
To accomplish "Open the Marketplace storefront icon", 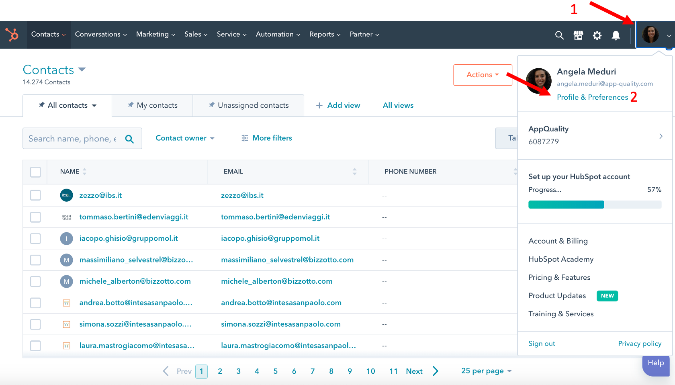I will (578, 35).
